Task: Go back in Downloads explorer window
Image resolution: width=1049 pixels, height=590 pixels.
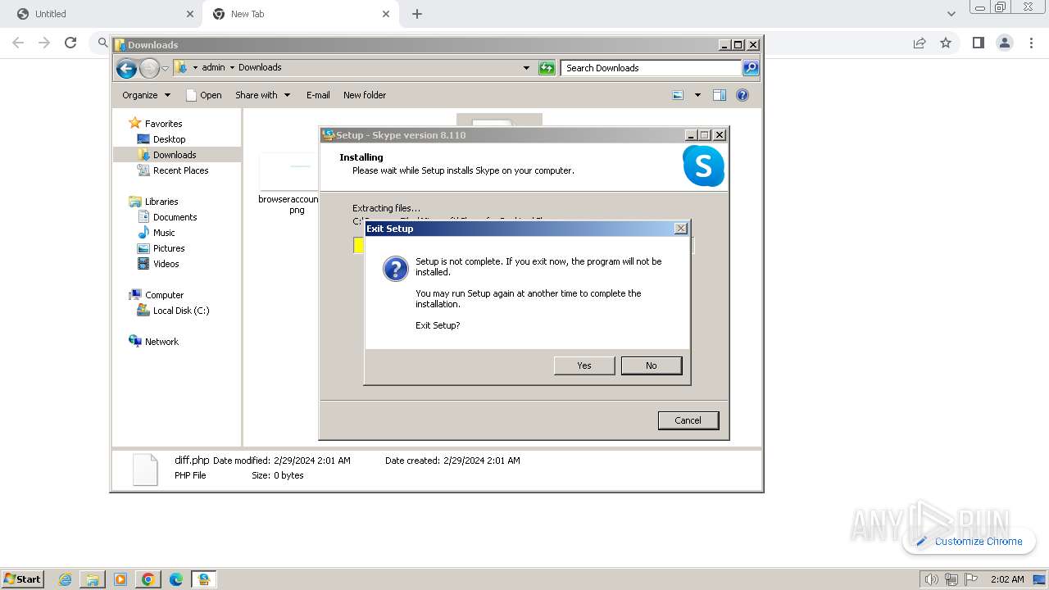Action: 126,69
